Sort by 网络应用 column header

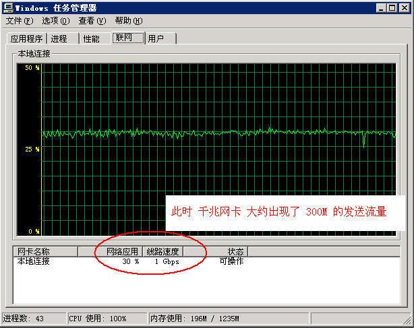point(111,251)
